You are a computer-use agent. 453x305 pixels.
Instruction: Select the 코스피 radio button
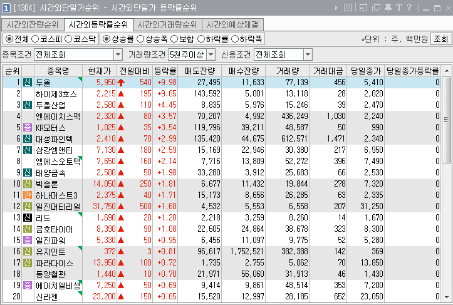tap(35, 39)
